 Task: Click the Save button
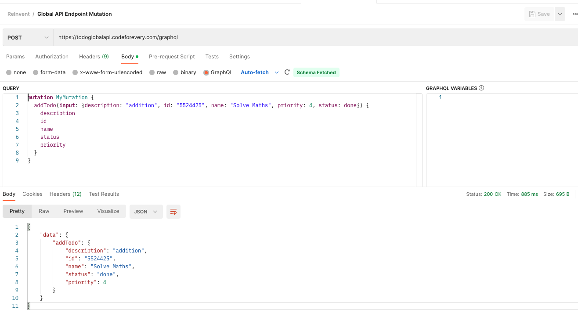coord(539,14)
